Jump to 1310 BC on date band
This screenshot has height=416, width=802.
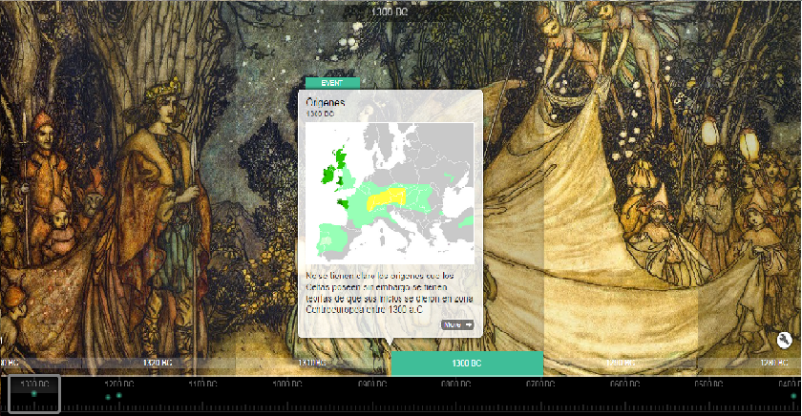pos(312,363)
